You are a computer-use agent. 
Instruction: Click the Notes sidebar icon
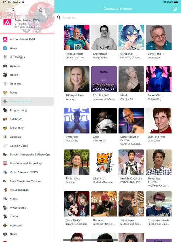5,234
